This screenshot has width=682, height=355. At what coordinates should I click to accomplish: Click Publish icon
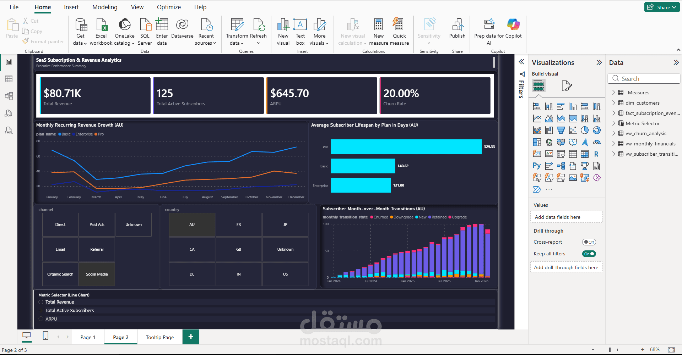458,25
